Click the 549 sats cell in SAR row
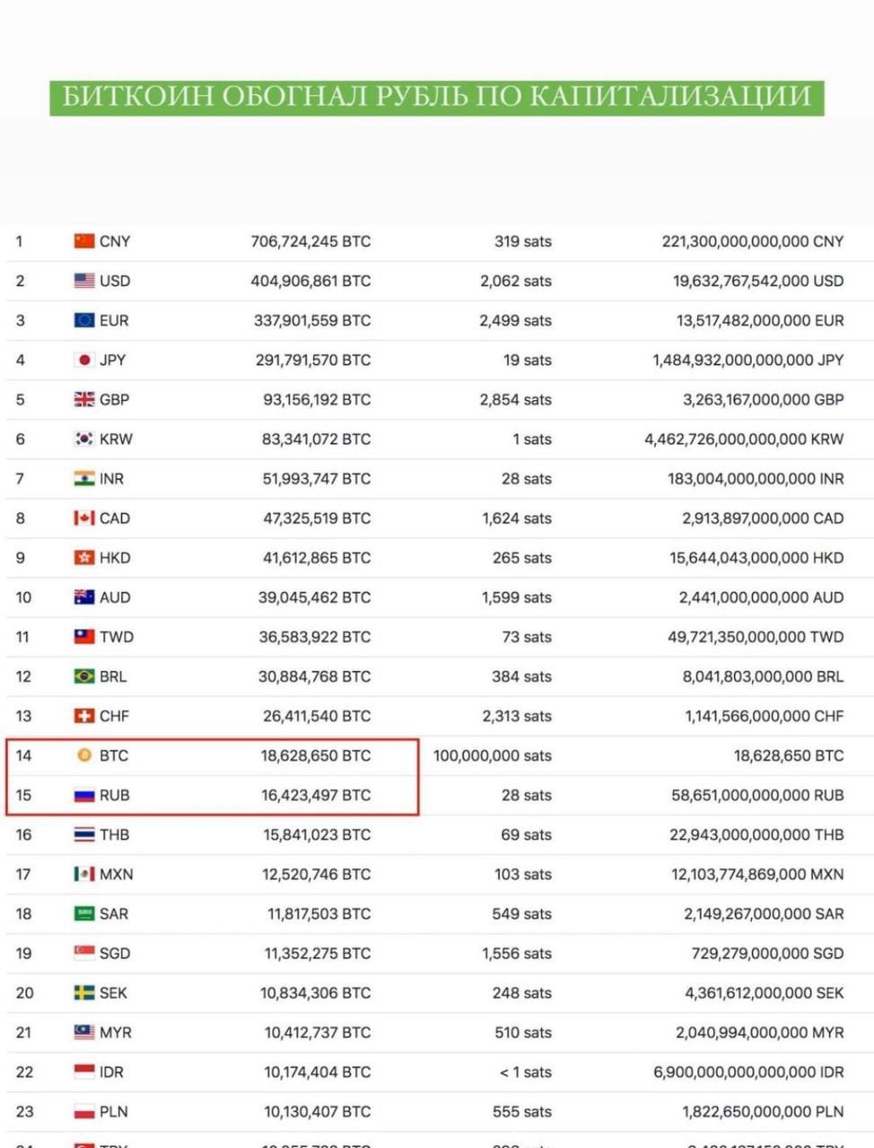 [x=523, y=913]
